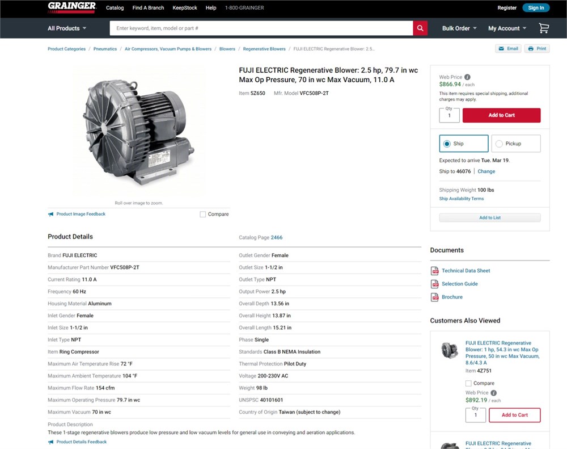The width and height of the screenshot is (567, 449).
Task: Click the Selection Guide PDF icon
Action: pyautogui.click(x=435, y=284)
